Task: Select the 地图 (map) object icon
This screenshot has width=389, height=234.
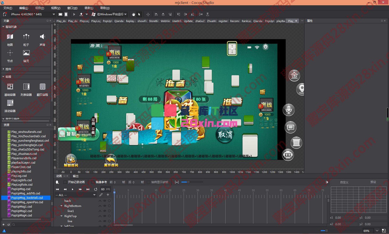Action: pyautogui.click(x=10, y=37)
